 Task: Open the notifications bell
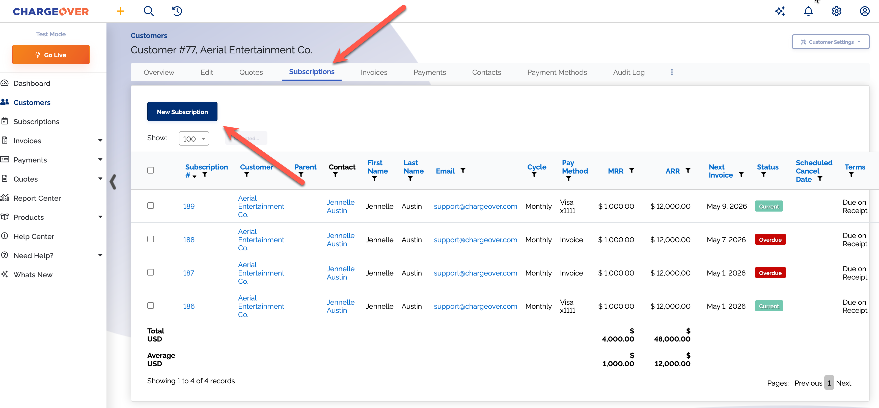click(x=808, y=11)
